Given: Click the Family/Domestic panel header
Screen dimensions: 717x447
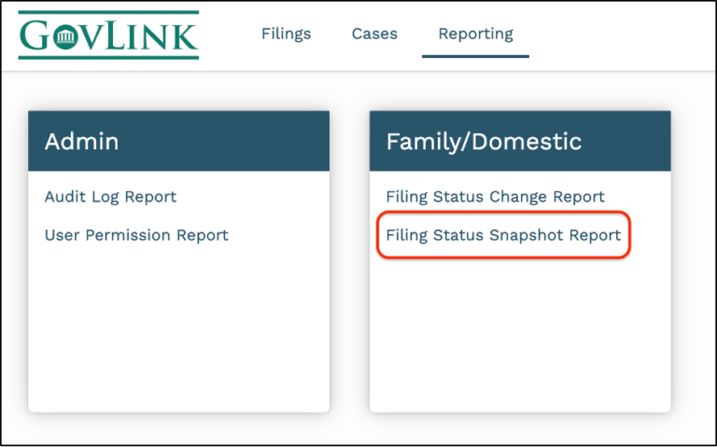Looking at the screenshot, I should [520, 141].
